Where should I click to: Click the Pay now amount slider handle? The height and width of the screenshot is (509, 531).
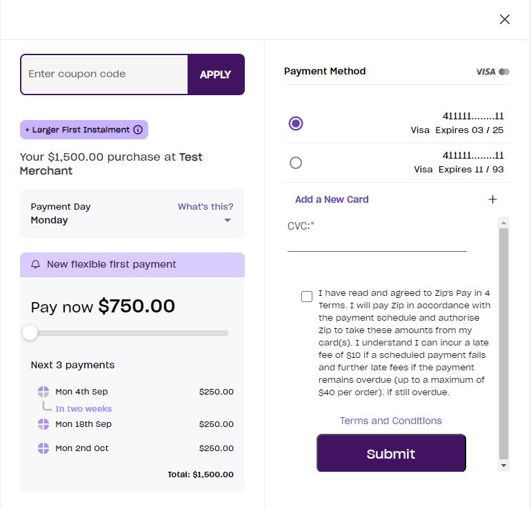(30, 333)
